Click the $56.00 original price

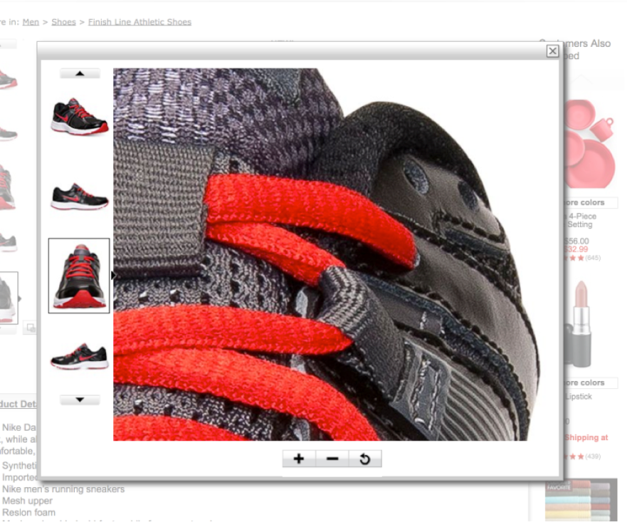coord(577,241)
